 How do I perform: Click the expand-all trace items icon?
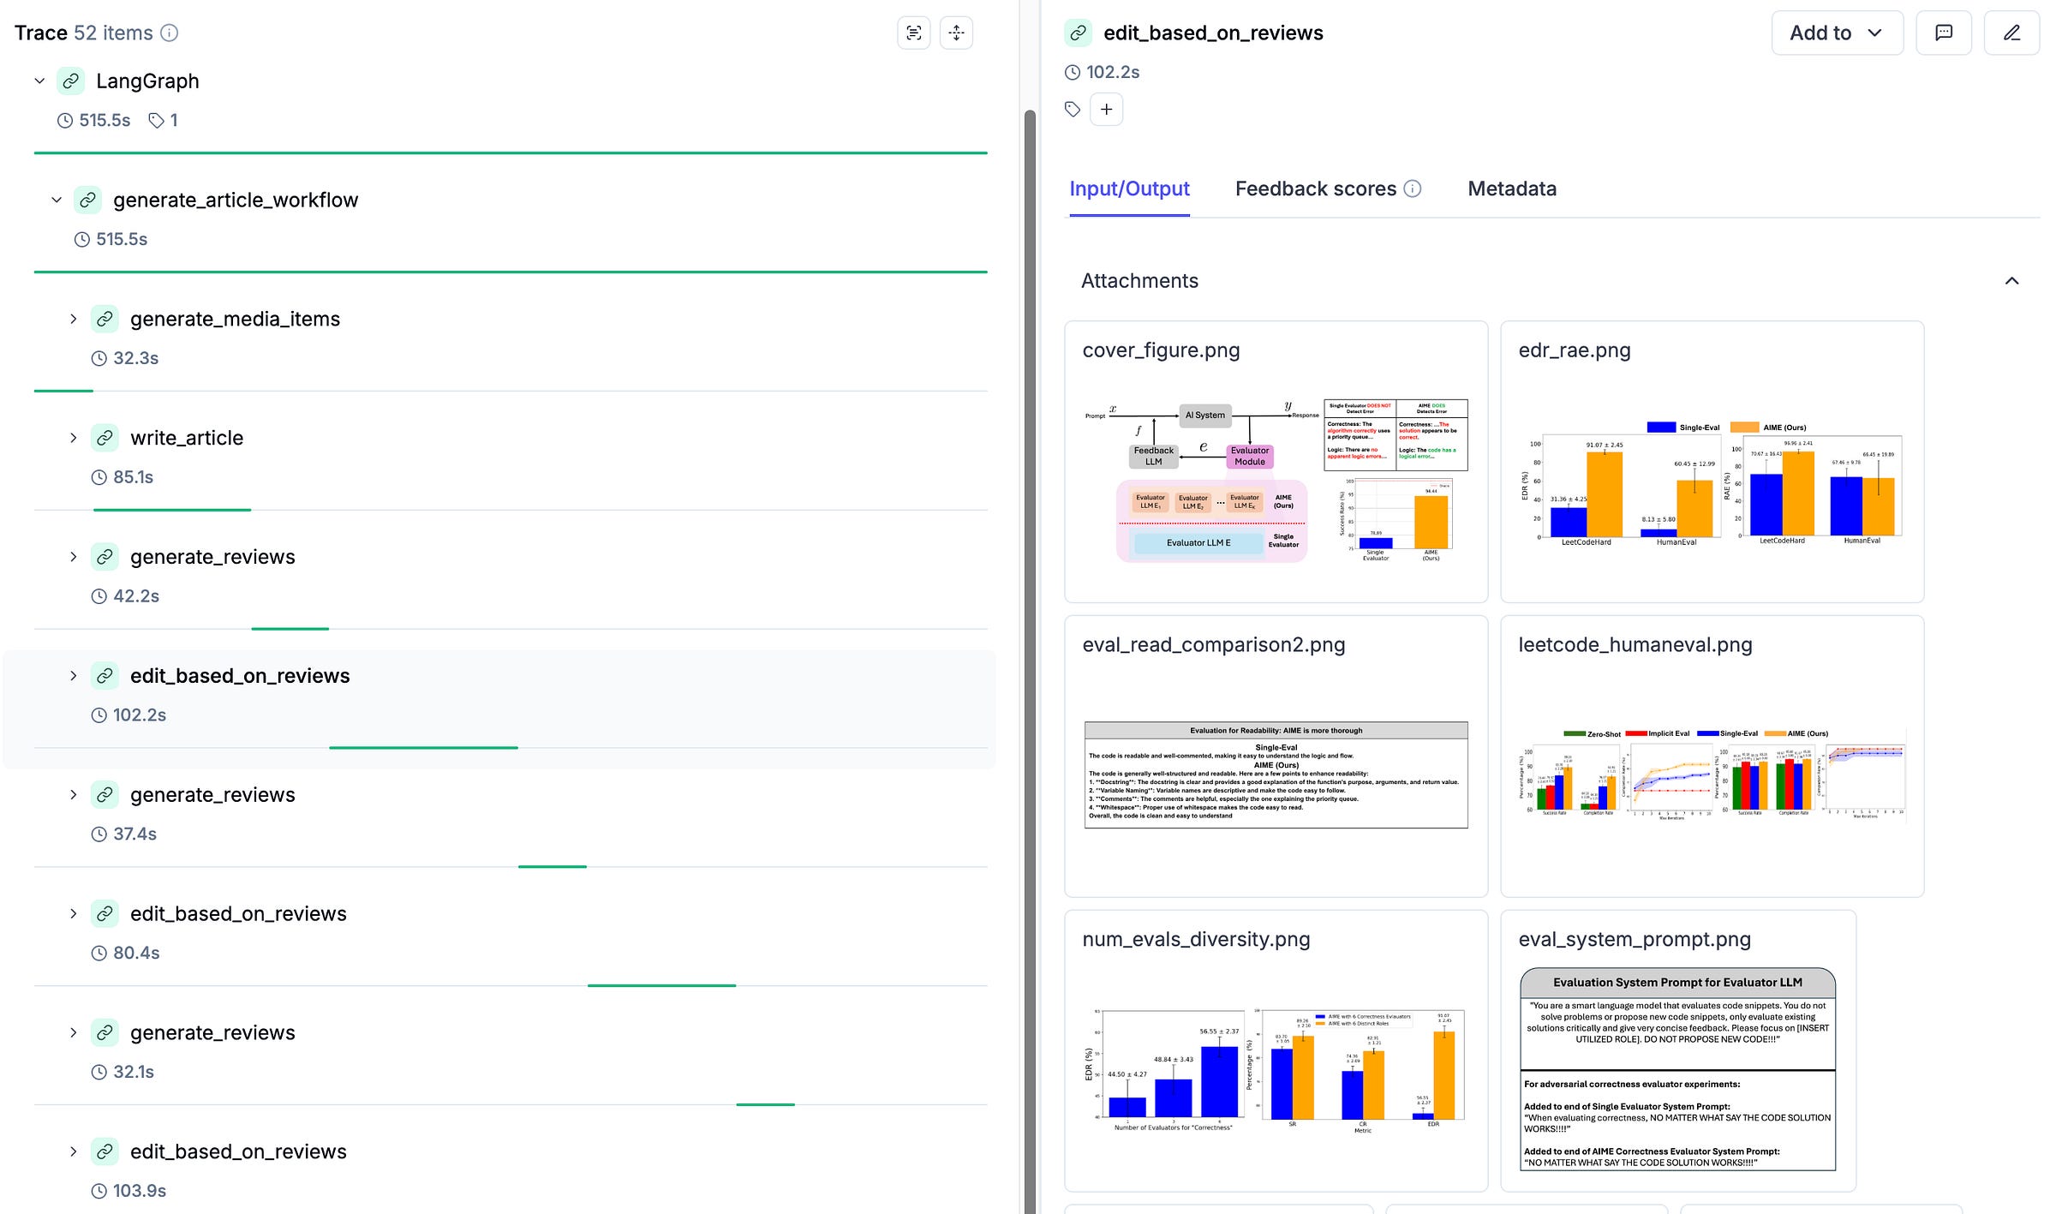tap(956, 33)
